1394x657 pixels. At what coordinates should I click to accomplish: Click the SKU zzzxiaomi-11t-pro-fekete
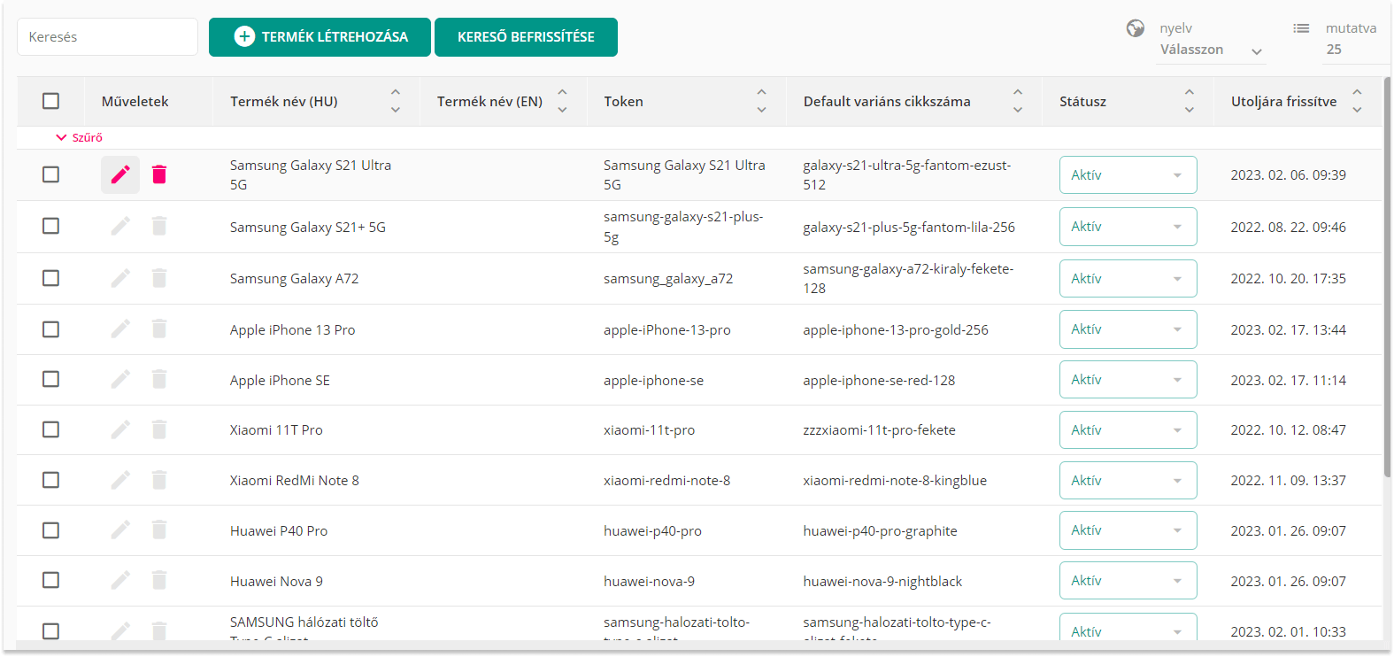[x=879, y=430]
